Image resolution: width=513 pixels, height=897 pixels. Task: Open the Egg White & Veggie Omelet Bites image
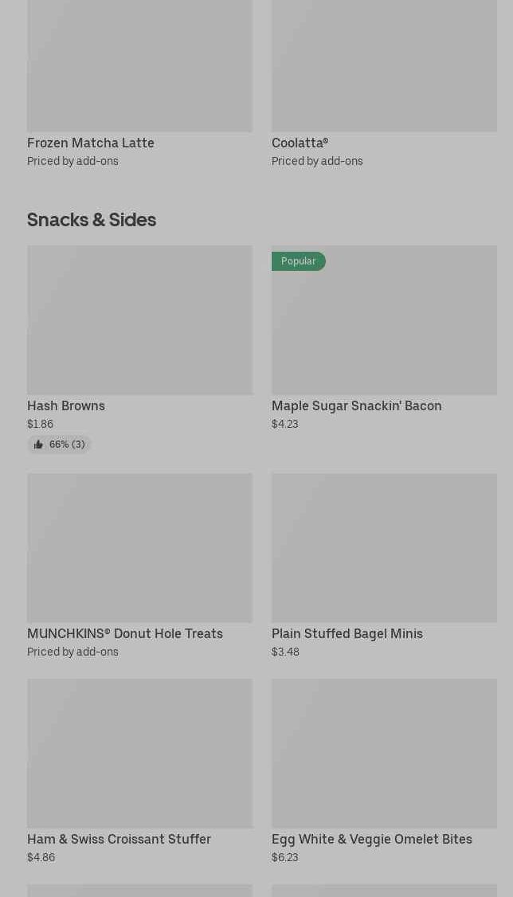click(384, 754)
